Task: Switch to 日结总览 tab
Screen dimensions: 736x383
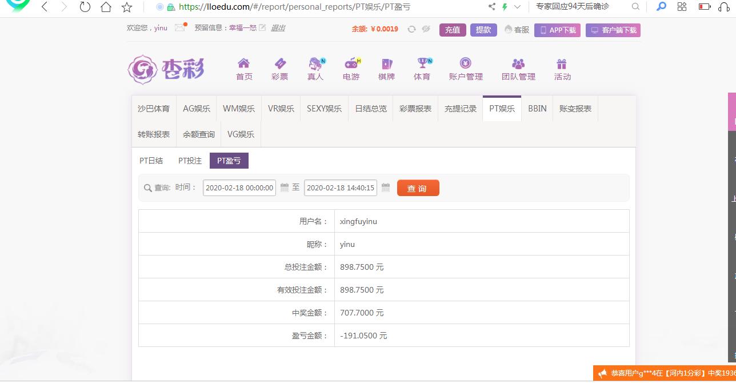Action: [x=371, y=109]
